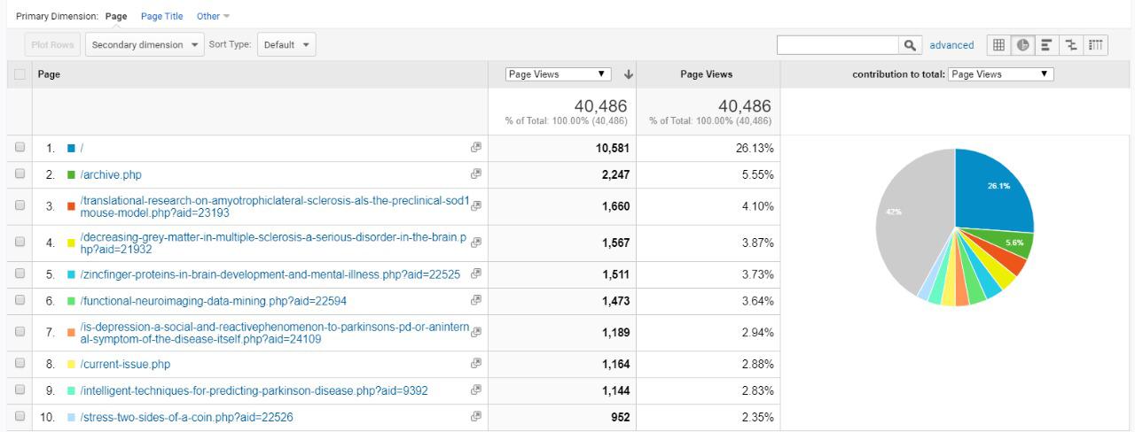
Task: Switch to the performance bar view icon
Action: tap(1047, 45)
